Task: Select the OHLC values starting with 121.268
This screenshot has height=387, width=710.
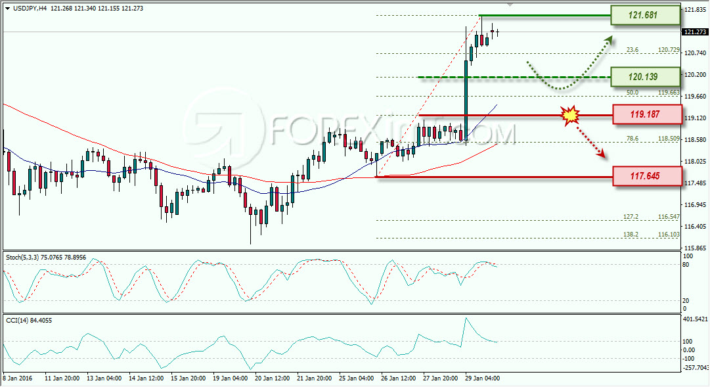Action: [97, 8]
